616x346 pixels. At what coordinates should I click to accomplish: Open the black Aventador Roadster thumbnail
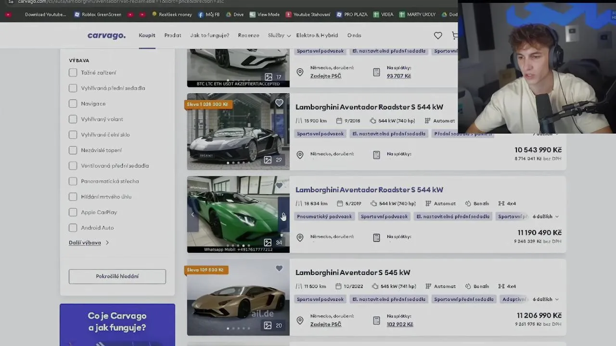tap(238, 131)
